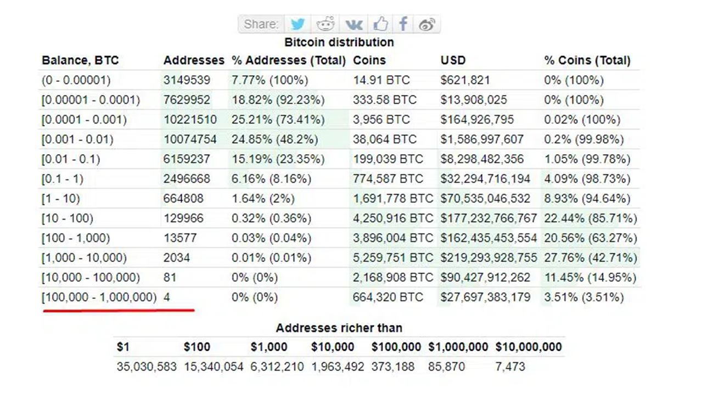The image size is (707, 393).
Task: Click the [0.01 - 0.1) balance range
Action: coord(71,159)
